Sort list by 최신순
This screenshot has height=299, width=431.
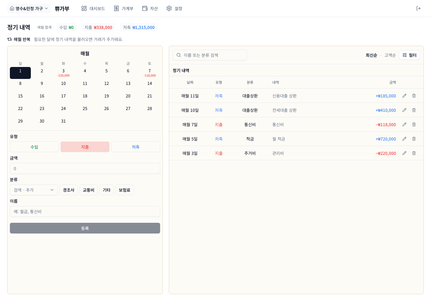point(371,55)
